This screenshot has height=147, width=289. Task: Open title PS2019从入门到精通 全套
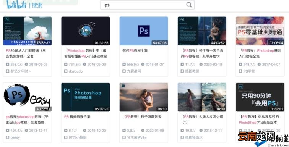[26, 53]
